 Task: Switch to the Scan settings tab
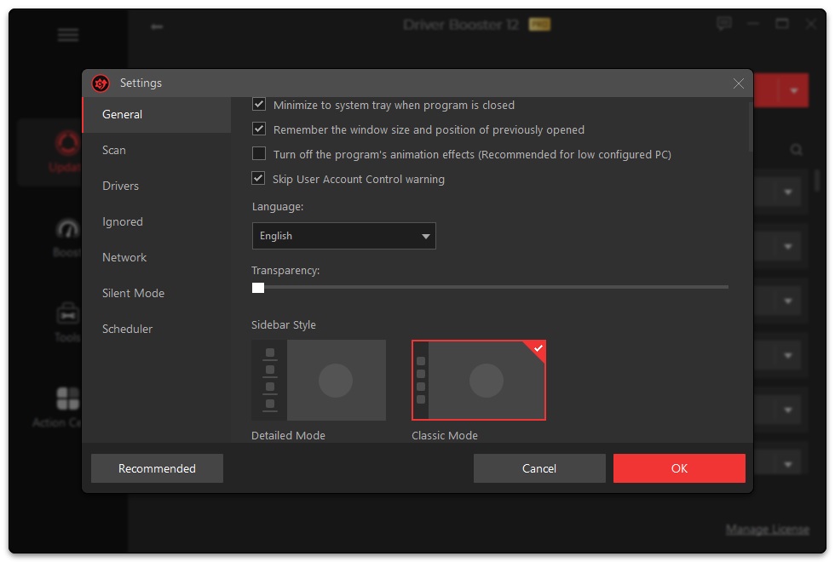point(157,150)
